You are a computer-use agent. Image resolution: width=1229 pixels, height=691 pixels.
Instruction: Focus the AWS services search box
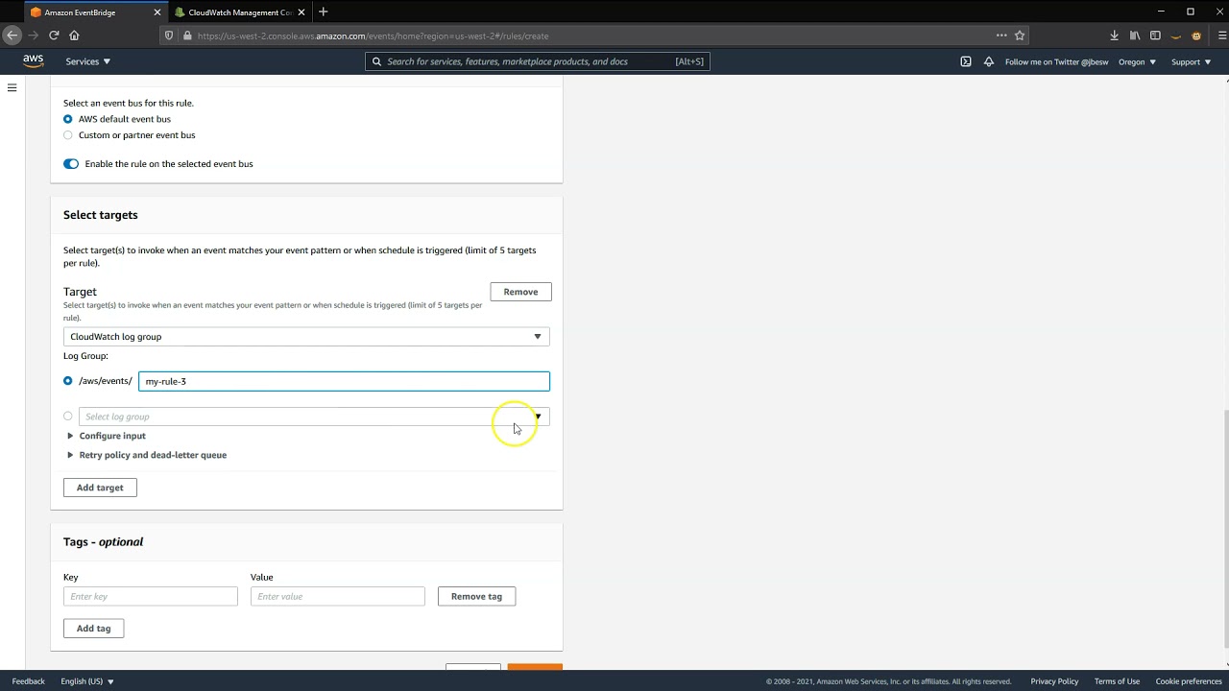(x=538, y=61)
